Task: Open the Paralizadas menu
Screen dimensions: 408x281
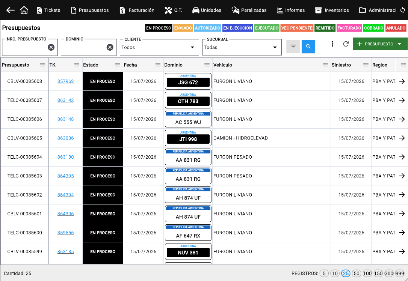Action: [x=249, y=10]
